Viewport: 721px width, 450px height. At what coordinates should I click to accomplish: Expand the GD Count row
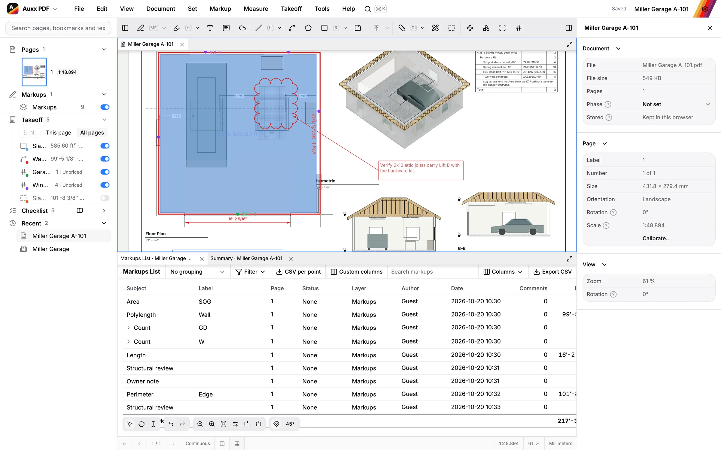point(128,328)
